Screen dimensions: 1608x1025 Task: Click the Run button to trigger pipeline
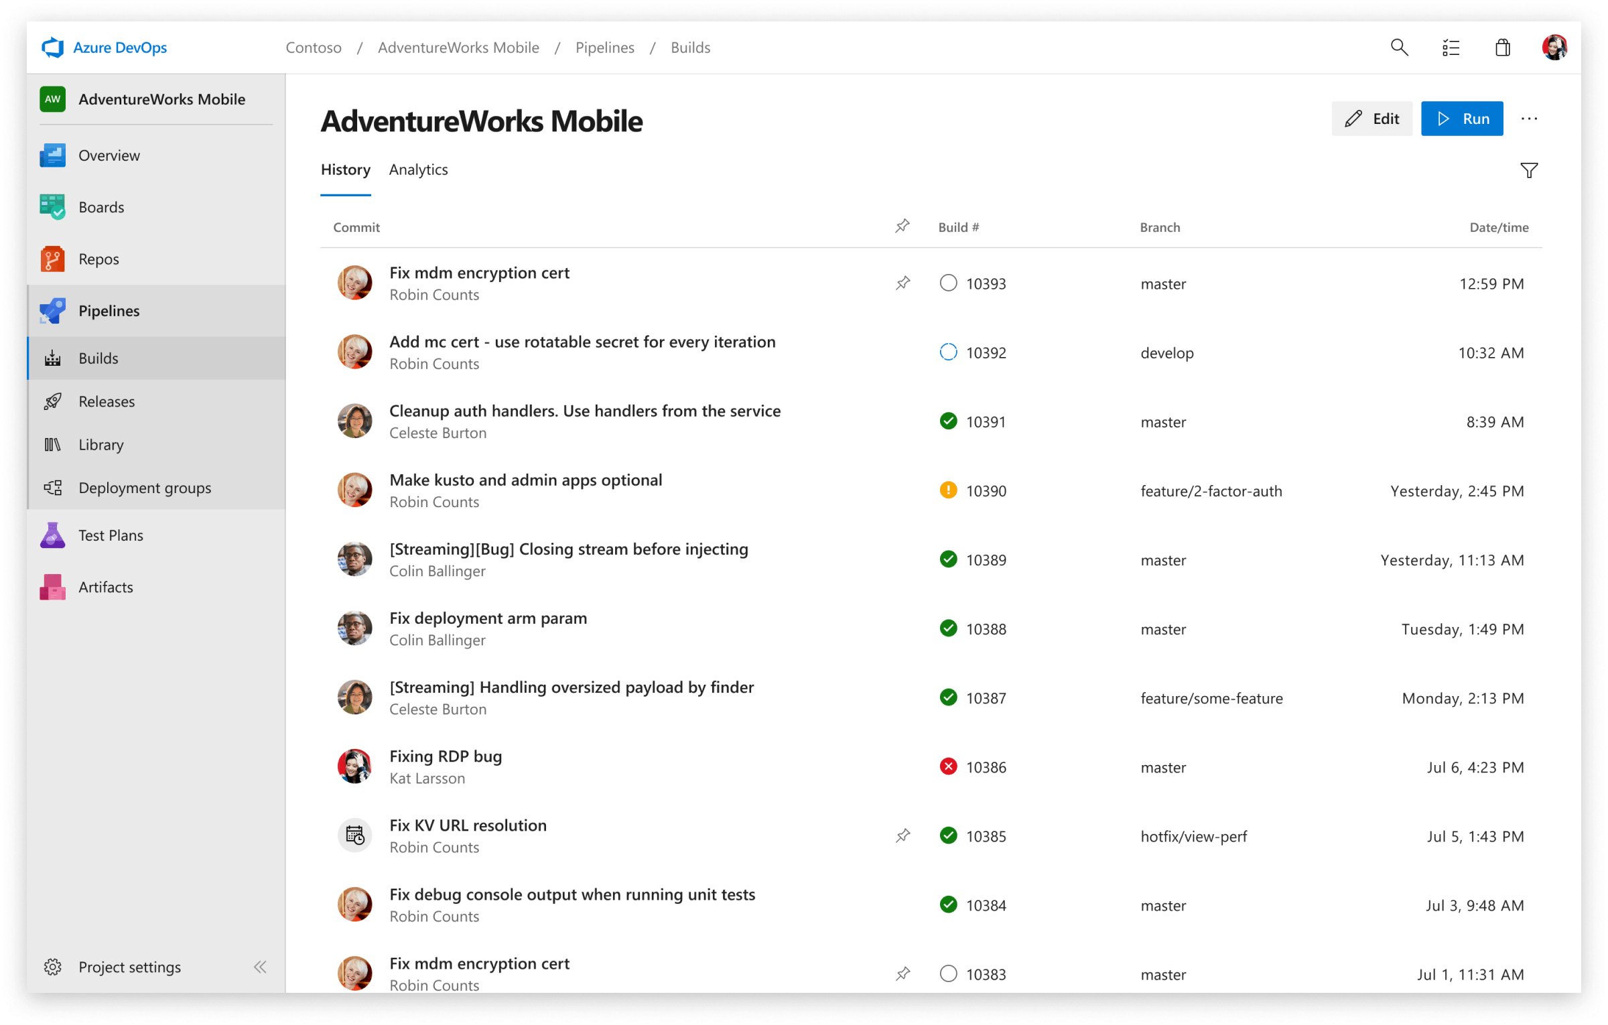coord(1463,117)
